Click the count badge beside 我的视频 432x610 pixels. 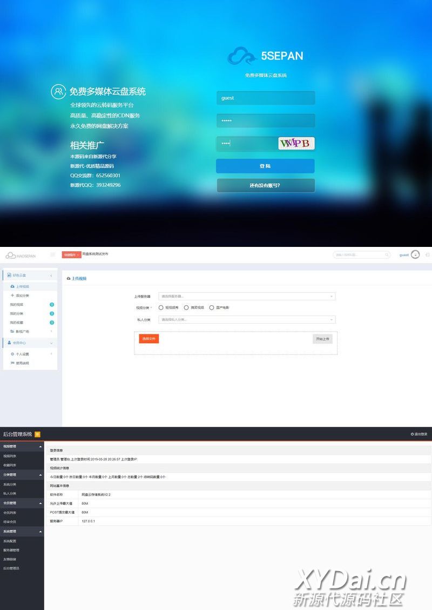click(x=52, y=305)
